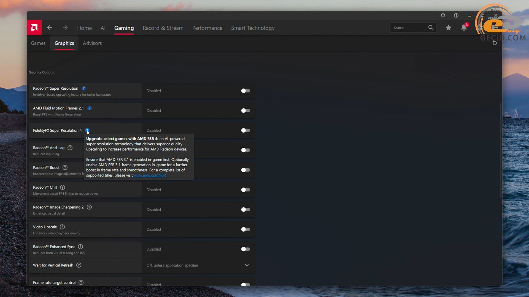This screenshot has height=297, width=529.
Task: Show help for Radeon Super Resolution
Action: click(84, 88)
